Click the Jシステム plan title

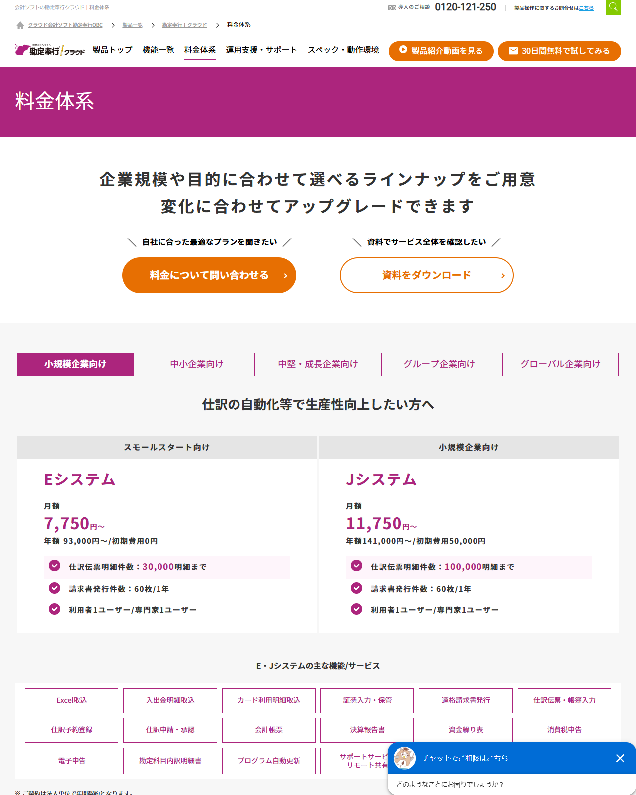[x=381, y=479]
